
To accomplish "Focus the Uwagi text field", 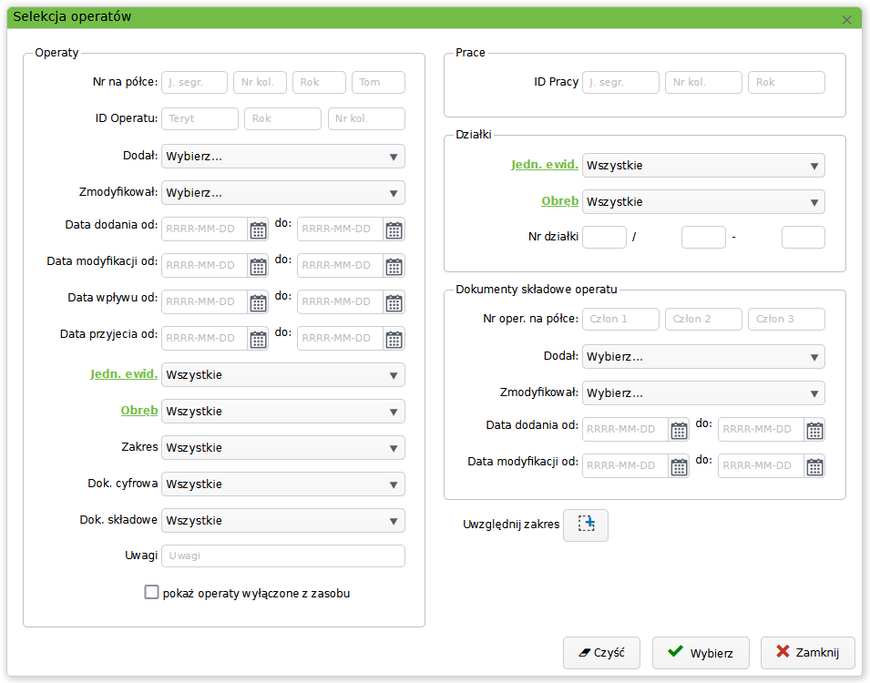I will (x=282, y=556).
